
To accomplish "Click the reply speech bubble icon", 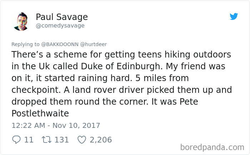I will (x=16, y=140).
